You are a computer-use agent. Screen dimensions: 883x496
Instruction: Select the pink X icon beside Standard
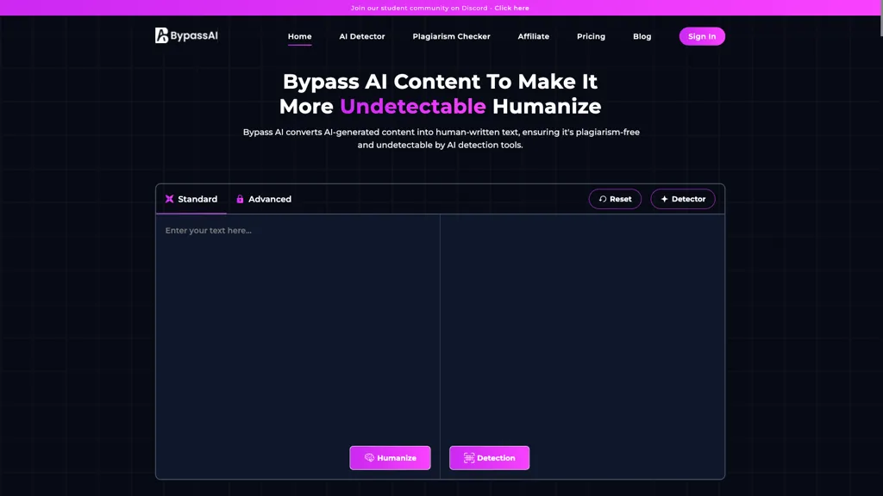click(x=169, y=199)
